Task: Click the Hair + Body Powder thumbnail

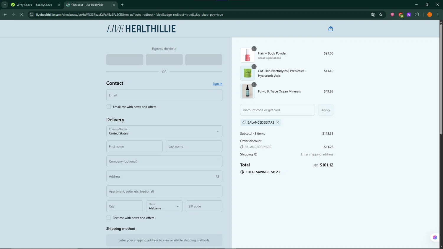Action: tap(247, 55)
